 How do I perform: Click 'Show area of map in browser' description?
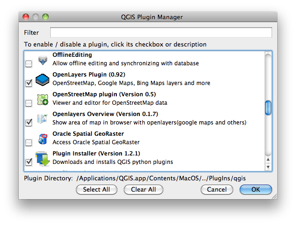150,123
